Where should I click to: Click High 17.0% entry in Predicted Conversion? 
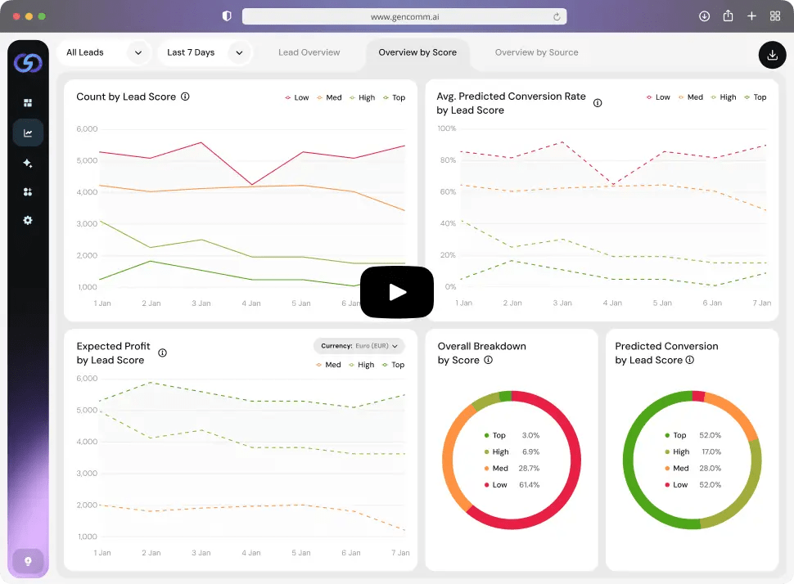692,452
